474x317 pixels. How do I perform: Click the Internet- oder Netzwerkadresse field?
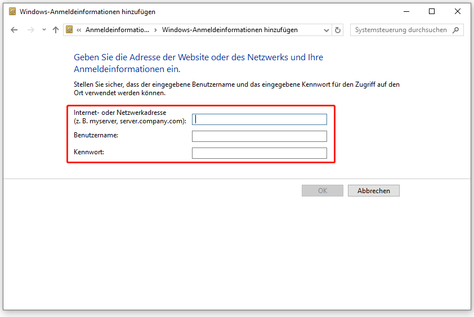coord(260,119)
